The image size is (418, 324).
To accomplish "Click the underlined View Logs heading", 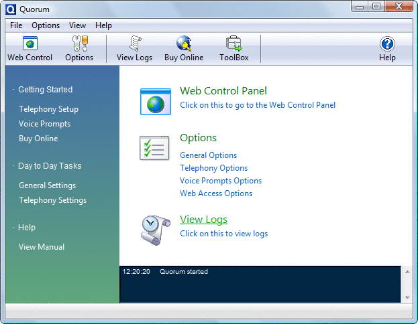I will click(203, 220).
